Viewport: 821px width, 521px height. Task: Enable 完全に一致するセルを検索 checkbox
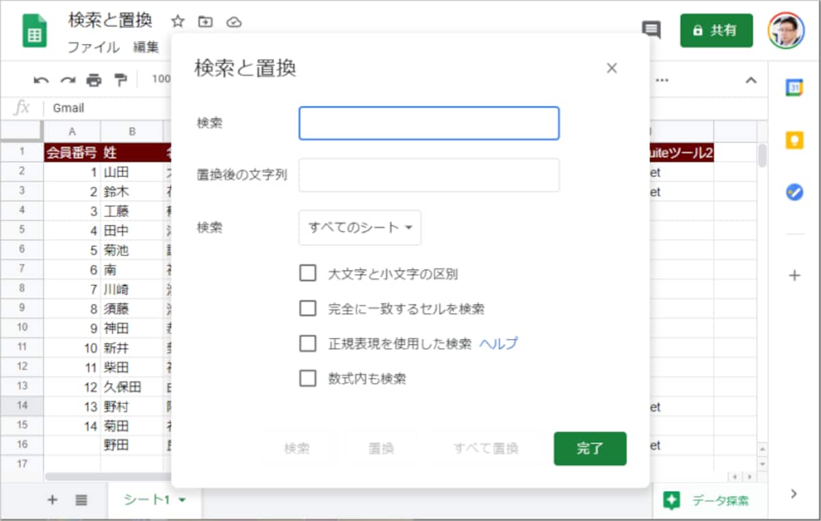[308, 308]
